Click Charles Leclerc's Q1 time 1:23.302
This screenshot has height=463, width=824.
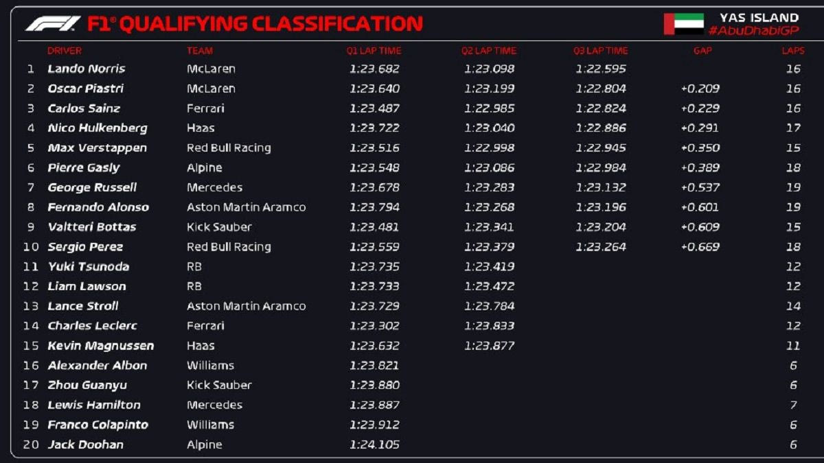374,326
